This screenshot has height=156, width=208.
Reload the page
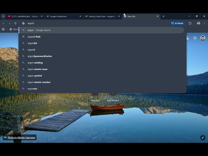(x=15, y=23)
